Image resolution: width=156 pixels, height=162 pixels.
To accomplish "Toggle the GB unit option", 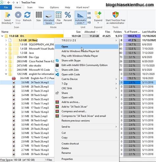I will [x=89, y=13].
